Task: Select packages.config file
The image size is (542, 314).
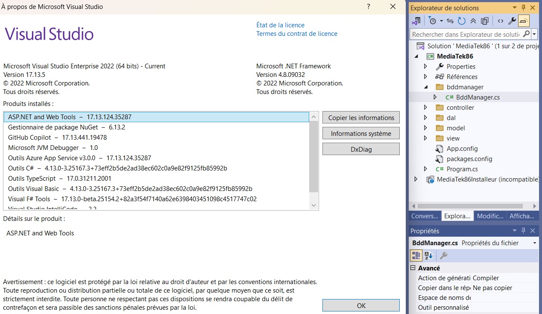Action: click(x=469, y=159)
